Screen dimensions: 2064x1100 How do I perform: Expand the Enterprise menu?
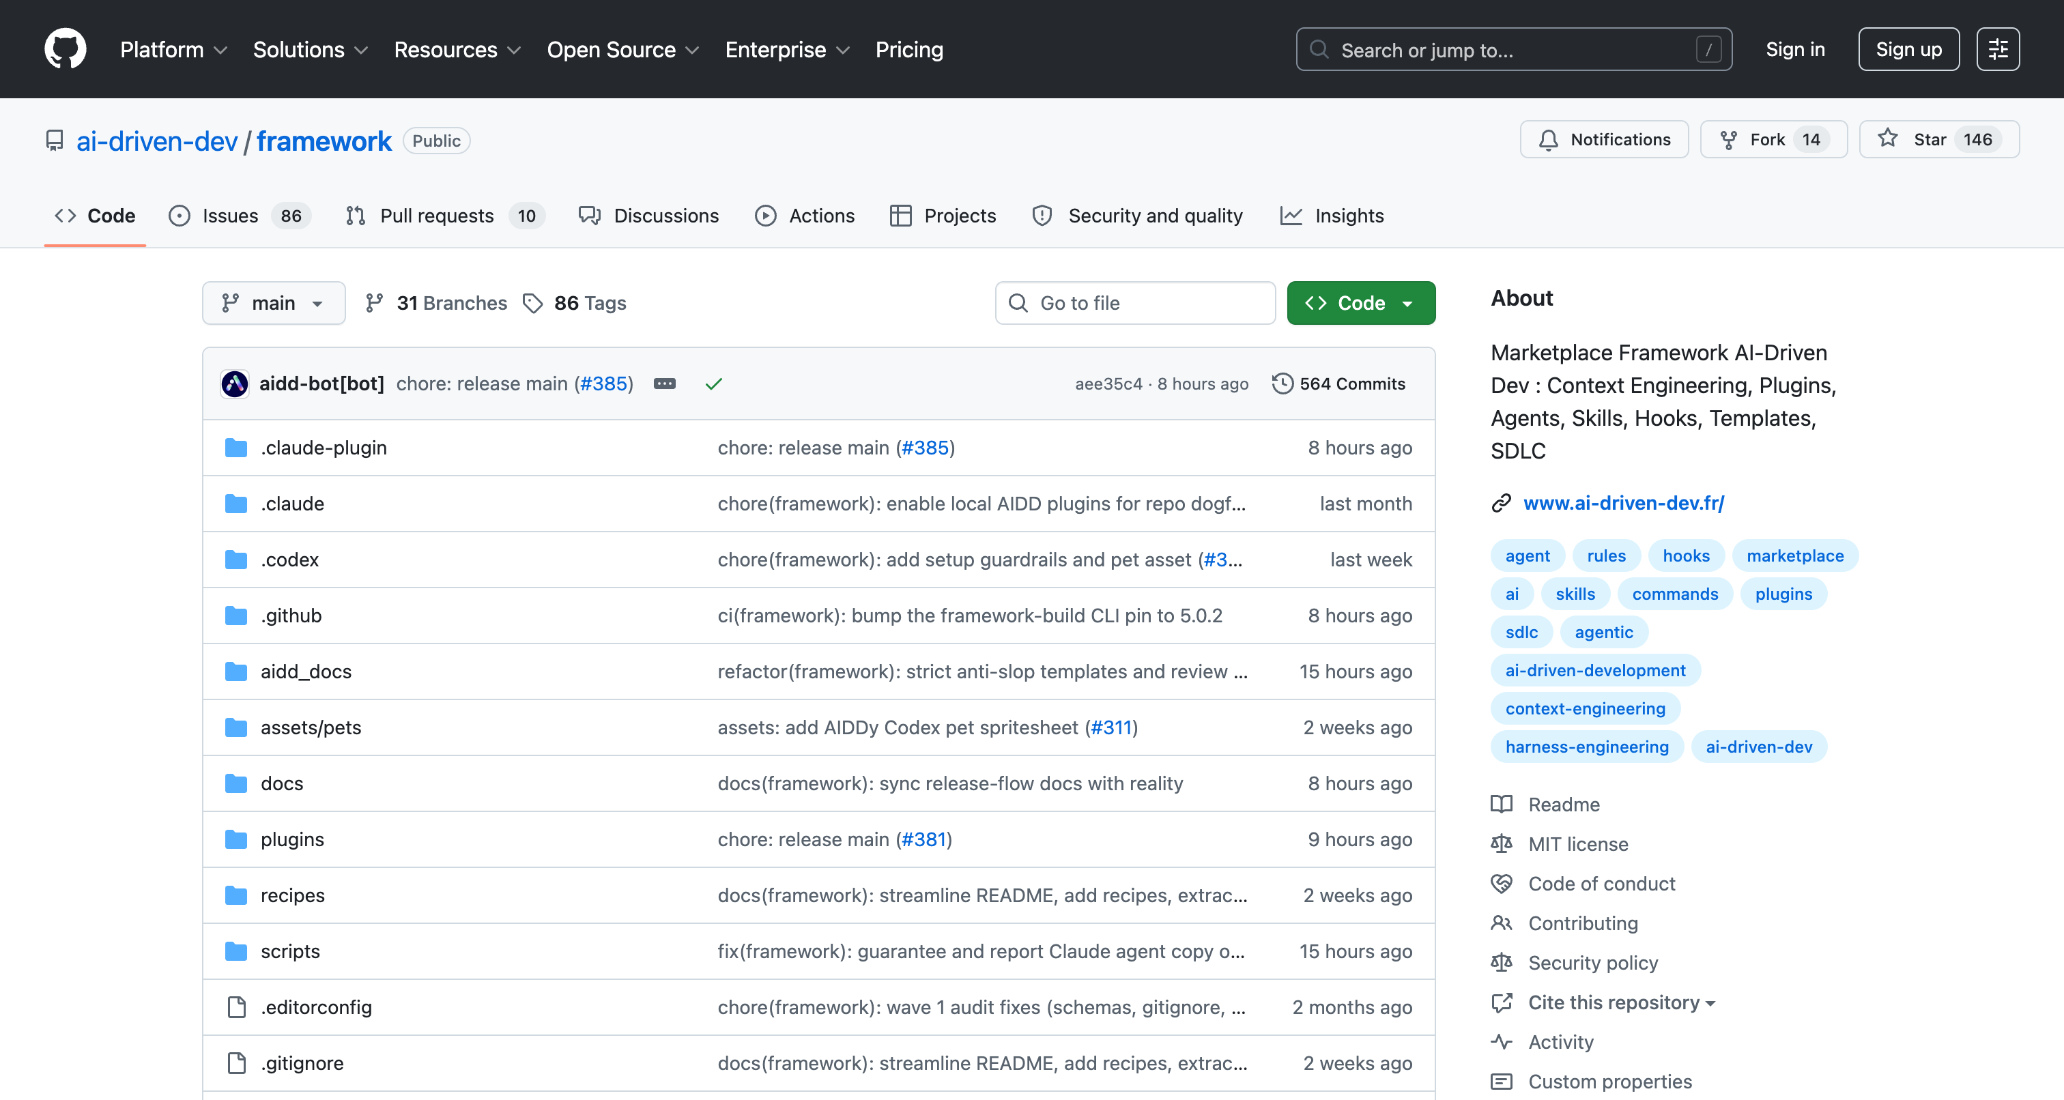[788, 50]
